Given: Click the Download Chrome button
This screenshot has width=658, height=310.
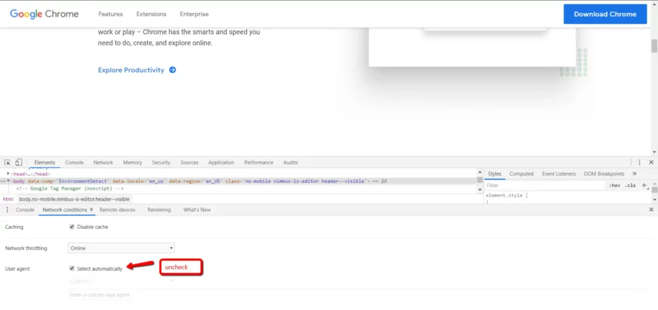Looking at the screenshot, I should point(605,14).
